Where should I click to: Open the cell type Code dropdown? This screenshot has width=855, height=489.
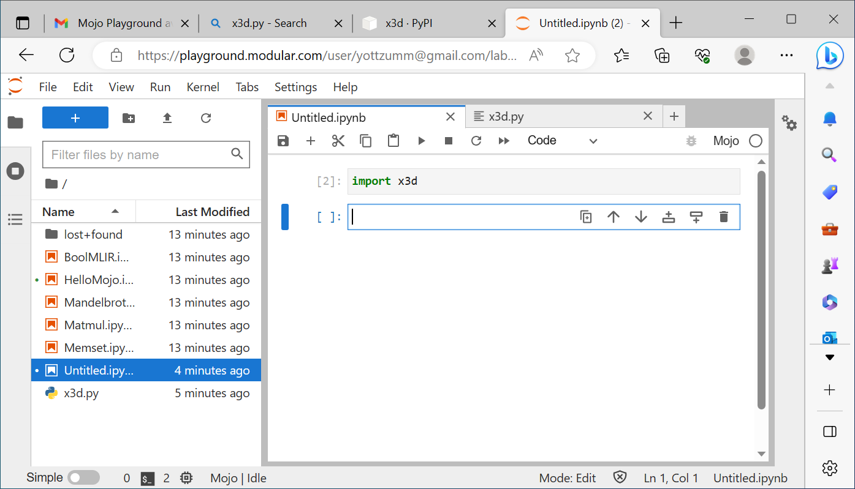[562, 141]
